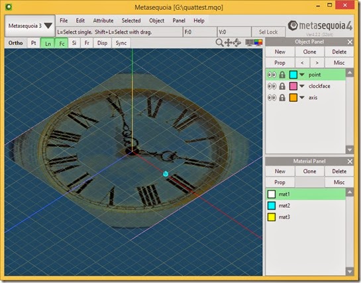This screenshot has height=283, width=361.
Task: Open the Disp display options menu
Action: [102, 43]
